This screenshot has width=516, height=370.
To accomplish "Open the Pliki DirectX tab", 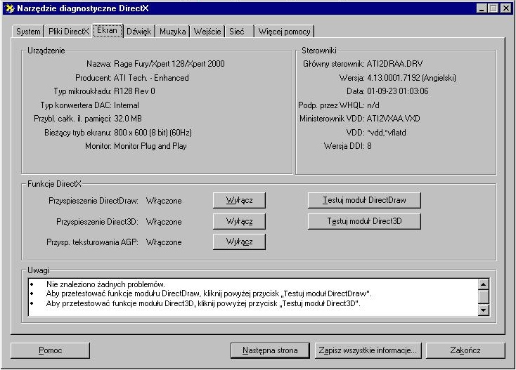I will [x=68, y=32].
